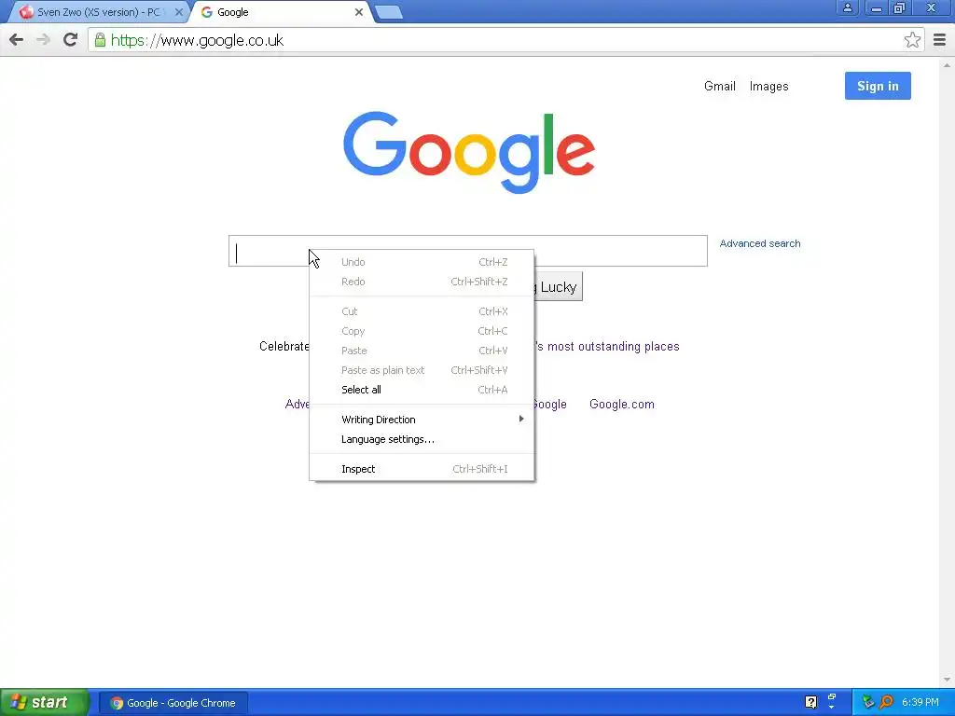Open Gmail link

click(x=719, y=87)
